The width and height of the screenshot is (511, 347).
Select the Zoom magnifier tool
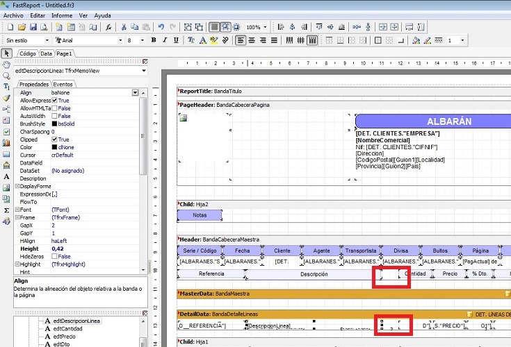click(x=7, y=76)
